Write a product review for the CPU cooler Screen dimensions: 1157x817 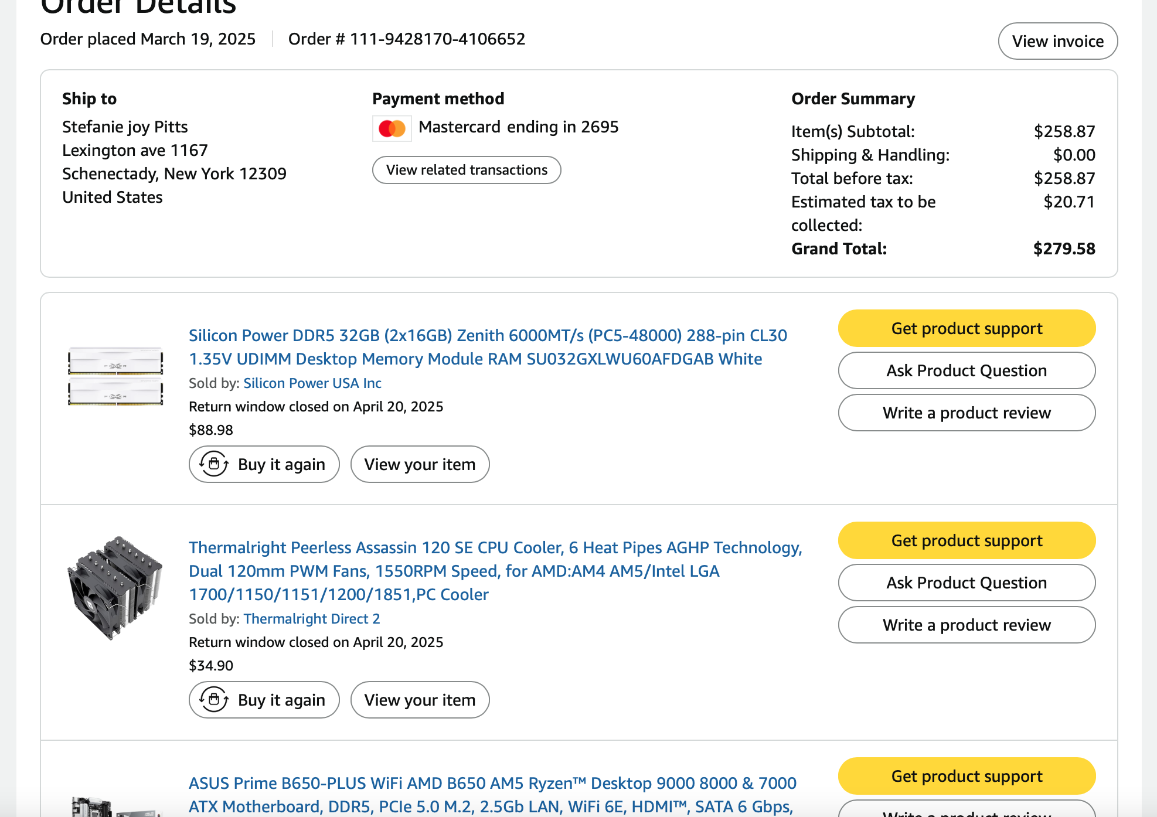coord(967,625)
